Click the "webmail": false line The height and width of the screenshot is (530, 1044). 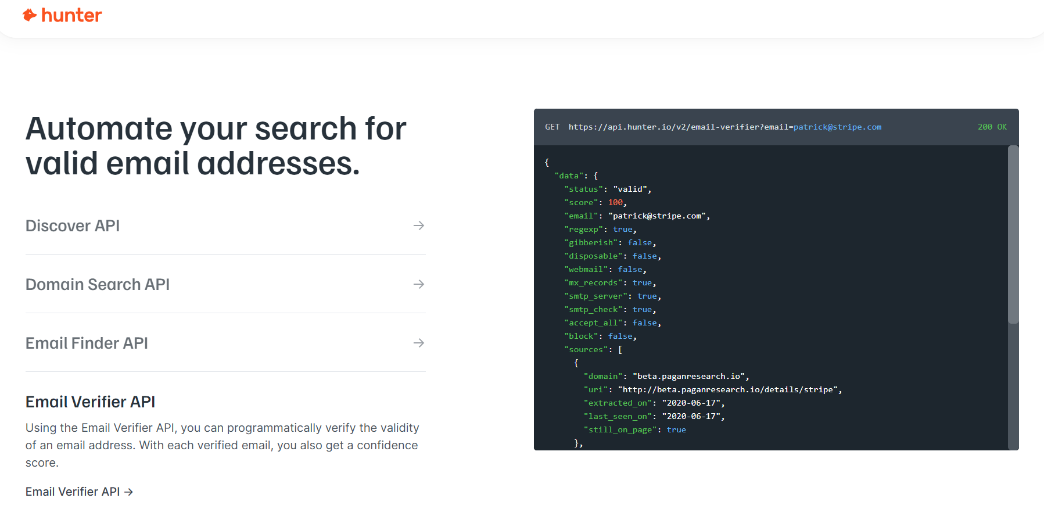point(605,269)
